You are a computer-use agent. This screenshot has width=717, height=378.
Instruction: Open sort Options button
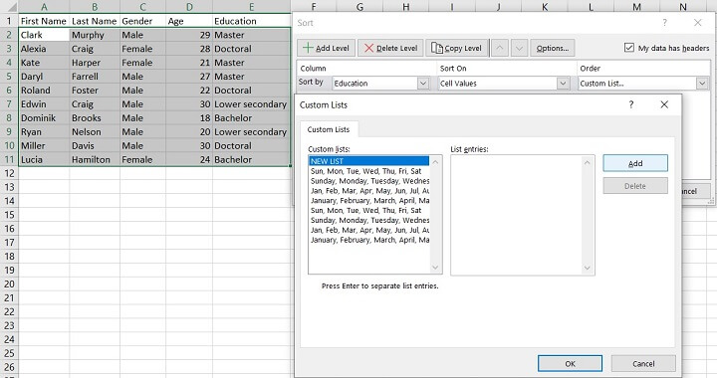pyautogui.click(x=553, y=48)
